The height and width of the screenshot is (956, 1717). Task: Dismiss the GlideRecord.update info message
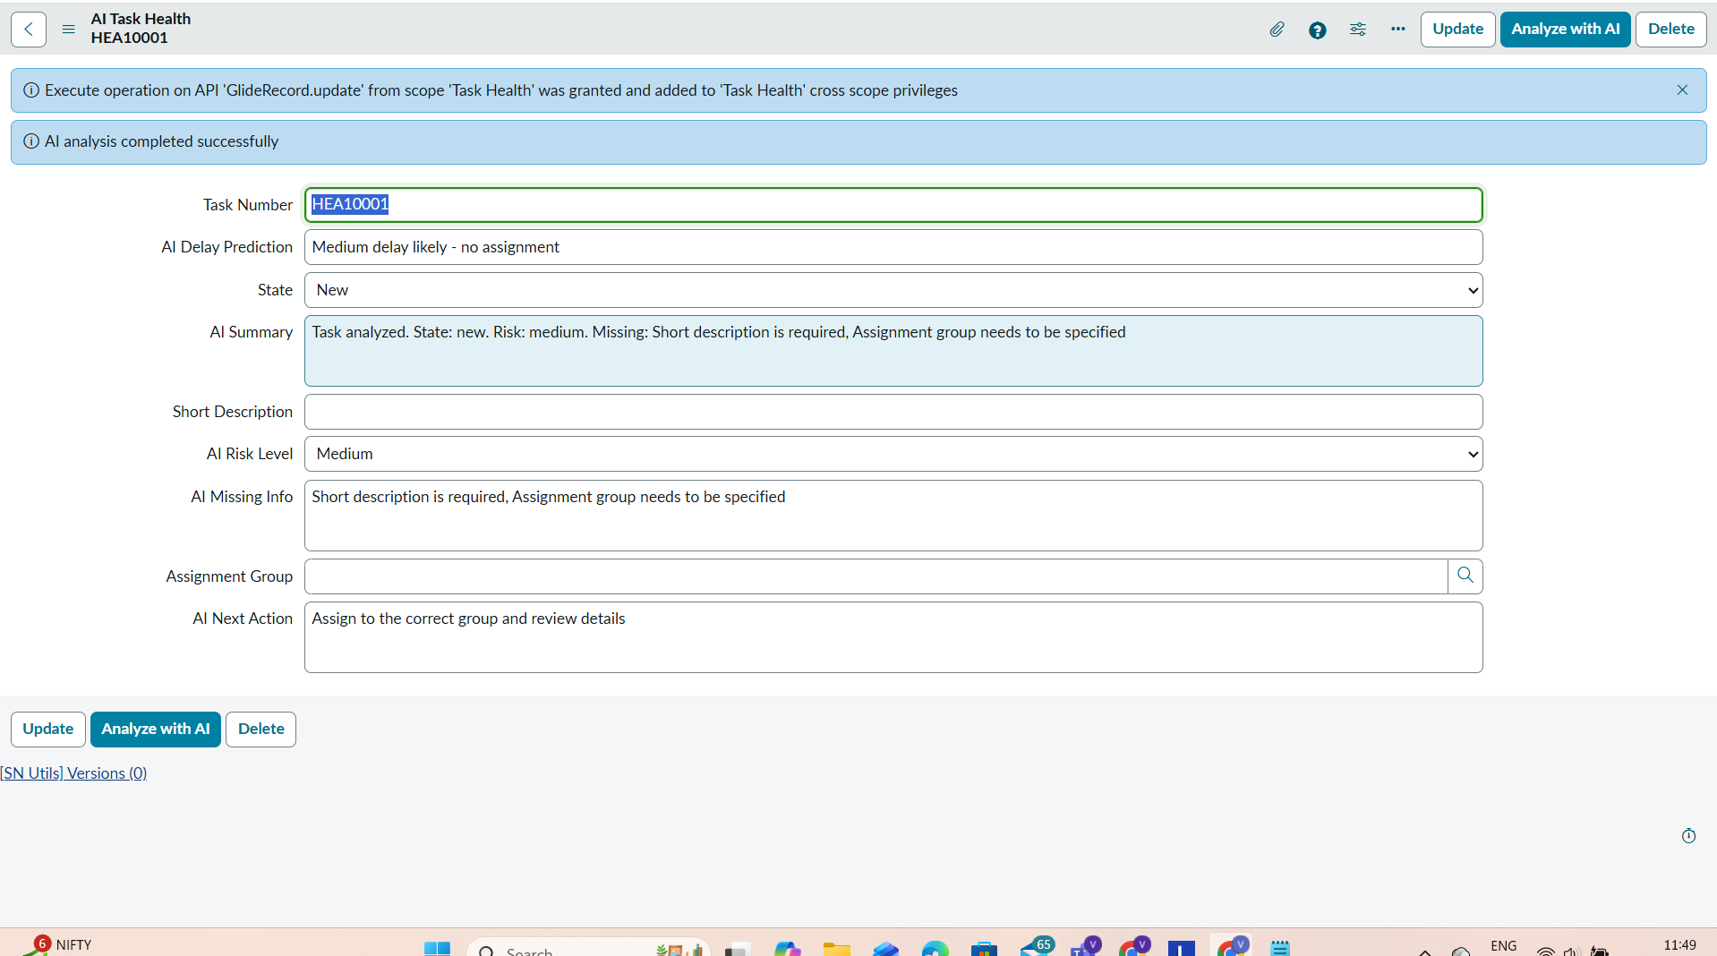1682,90
